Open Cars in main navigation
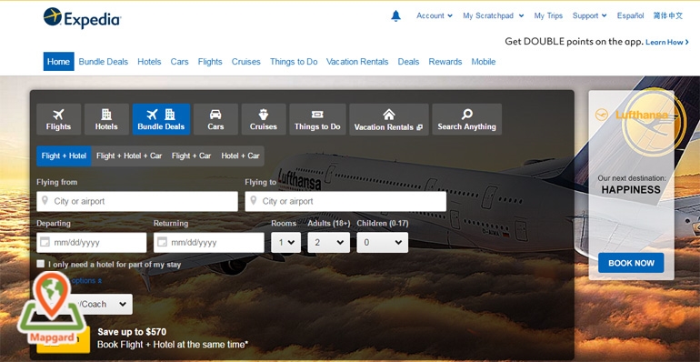This screenshot has width=700, height=362. tap(179, 62)
